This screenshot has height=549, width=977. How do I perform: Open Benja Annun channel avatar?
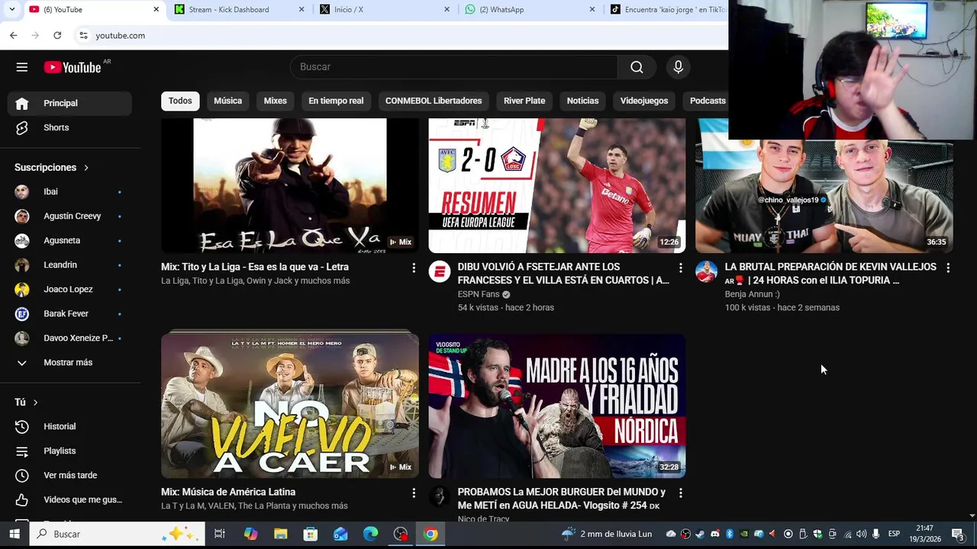(707, 271)
